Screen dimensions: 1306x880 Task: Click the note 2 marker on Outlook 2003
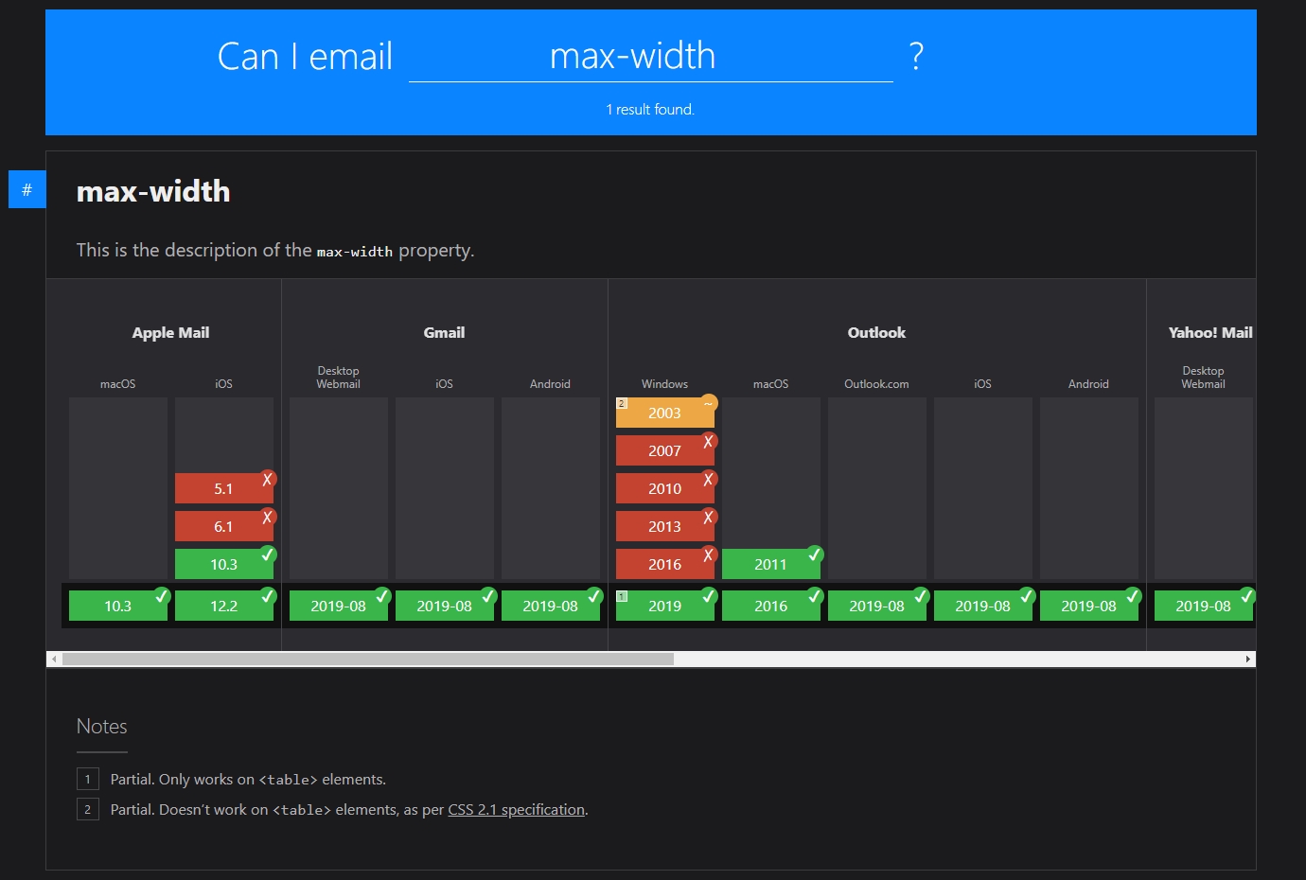pos(622,403)
